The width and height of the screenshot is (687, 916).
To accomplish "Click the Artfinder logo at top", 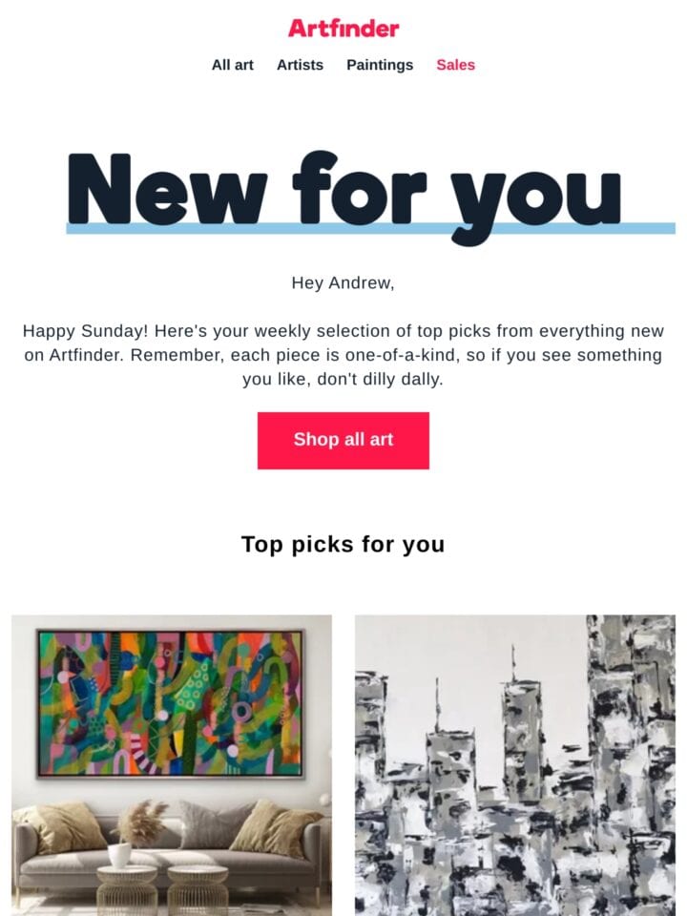I will click(x=343, y=28).
